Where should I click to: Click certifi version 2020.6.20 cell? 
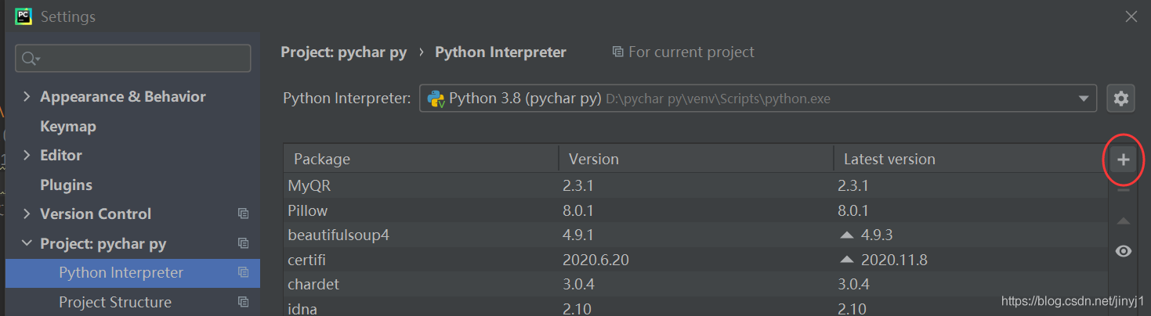click(594, 260)
